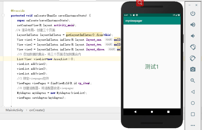This screenshot has height=130, width=202.
Task: Select onCreate() in the breadcrumb bar
Action: tap(37, 110)
